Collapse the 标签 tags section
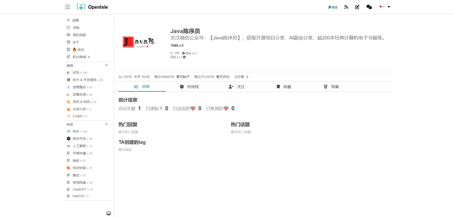Viewport: 454px width, 217px height. point(106,124)
